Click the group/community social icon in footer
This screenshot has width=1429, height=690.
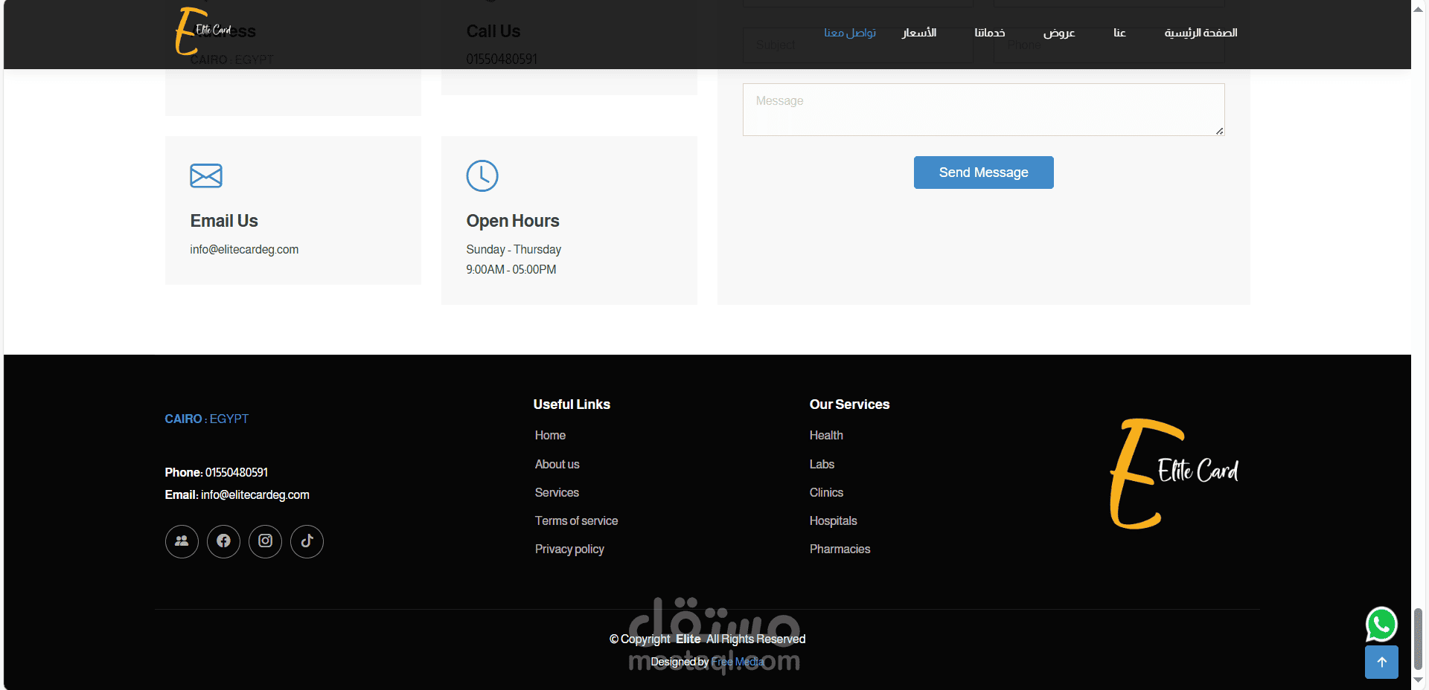[182, 541]
